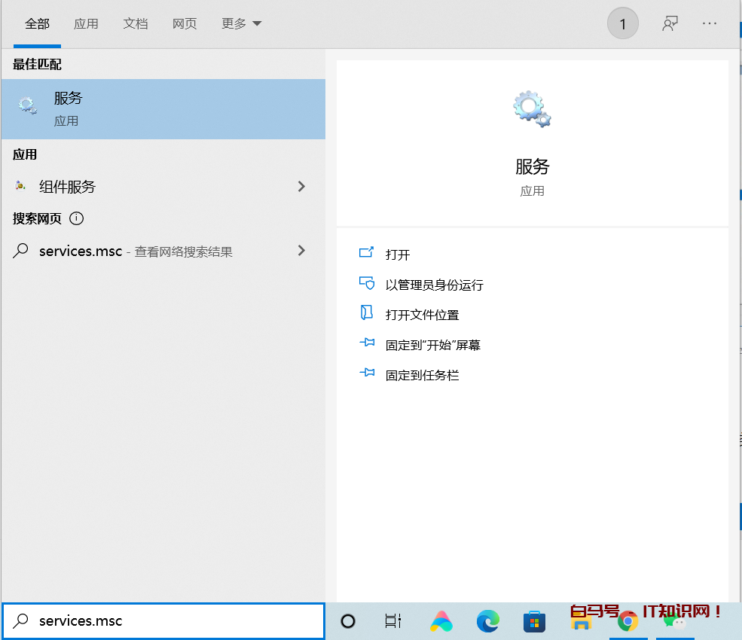742x640 pixels.
Task: Click the feedback person icon
Action: 670,24
